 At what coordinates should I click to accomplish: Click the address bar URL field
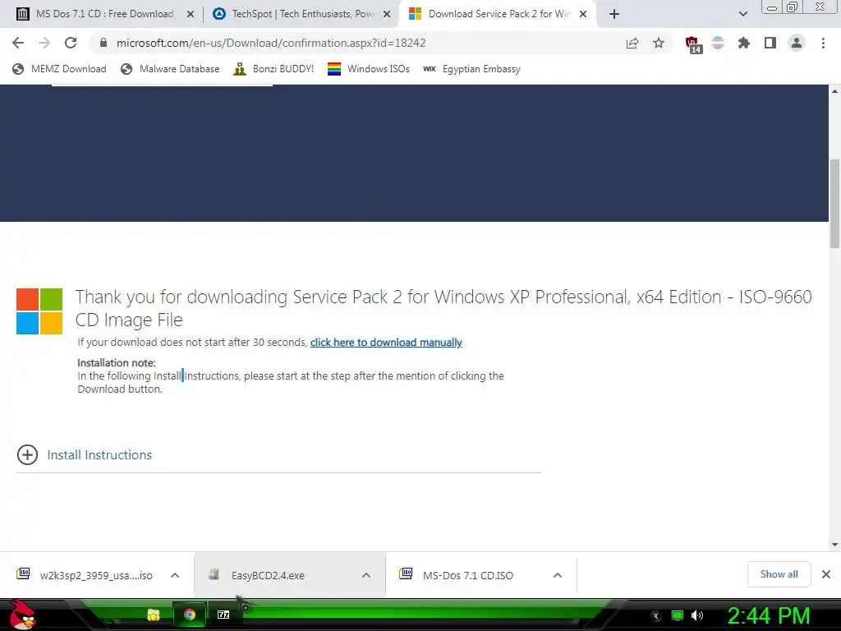click(271, 43)
